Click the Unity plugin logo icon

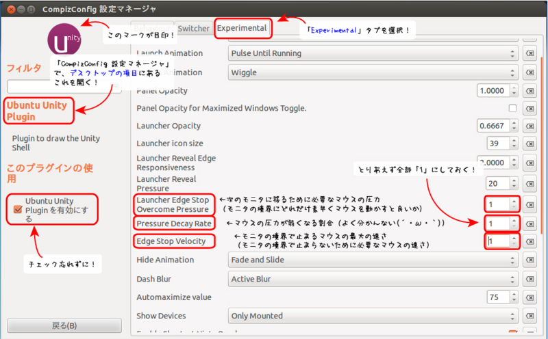64,40
